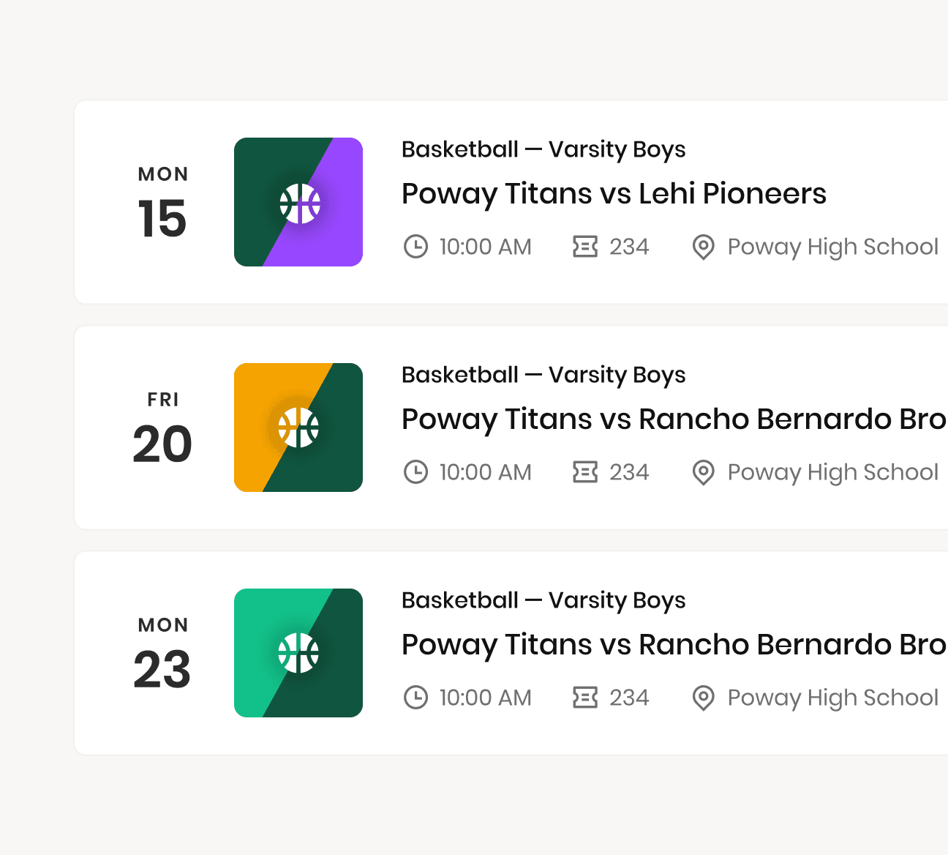The height and width of the screenshot is (855, 948).
Task: Select the MON 23 date label
Action: coord(162,654)
